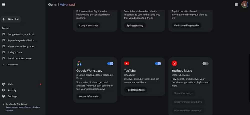The width and height of the screenshot is (250, 115).
Task: Click Serrekunda, The Gambia location text
Action: (16, 104)
